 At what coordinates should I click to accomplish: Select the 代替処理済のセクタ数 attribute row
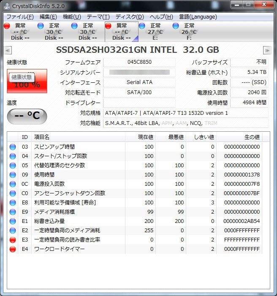point(135,166)
